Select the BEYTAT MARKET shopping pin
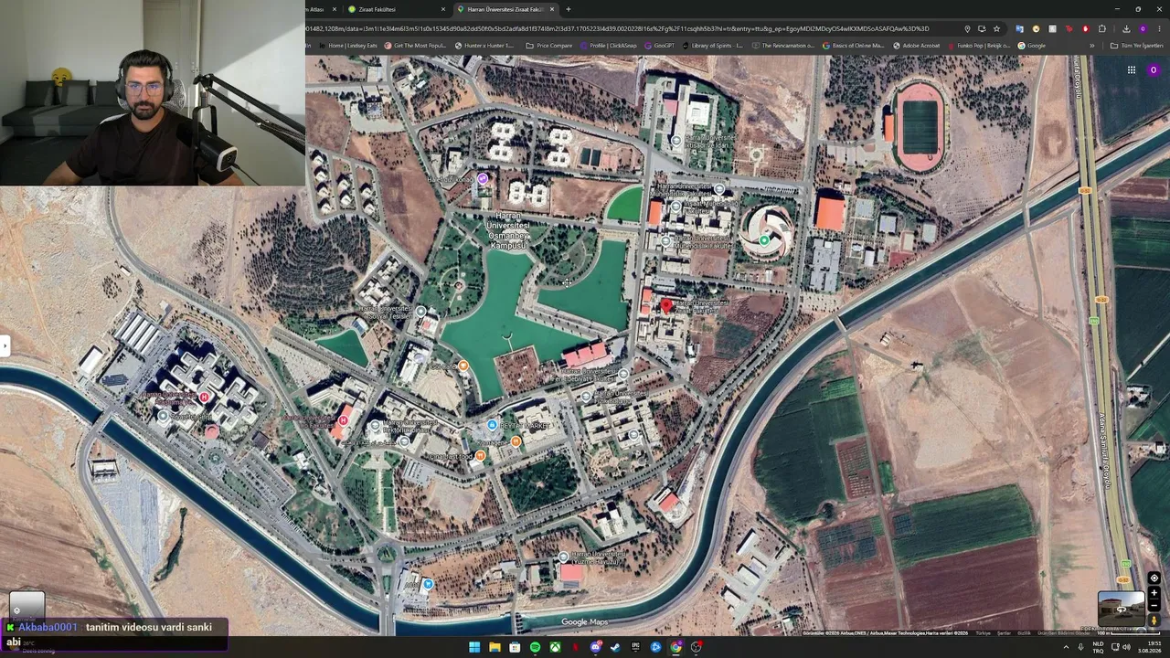Image resolution: width=1170 pixels, height=658 pixels. (x=493, y=426)
